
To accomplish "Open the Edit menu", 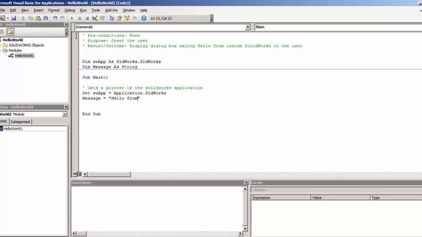I will pyautogui.click(x=13, y=11).
